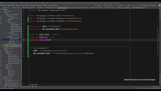Run the app with the green play icon
This screenshot has height=91, width=161.
pos(116,5)
